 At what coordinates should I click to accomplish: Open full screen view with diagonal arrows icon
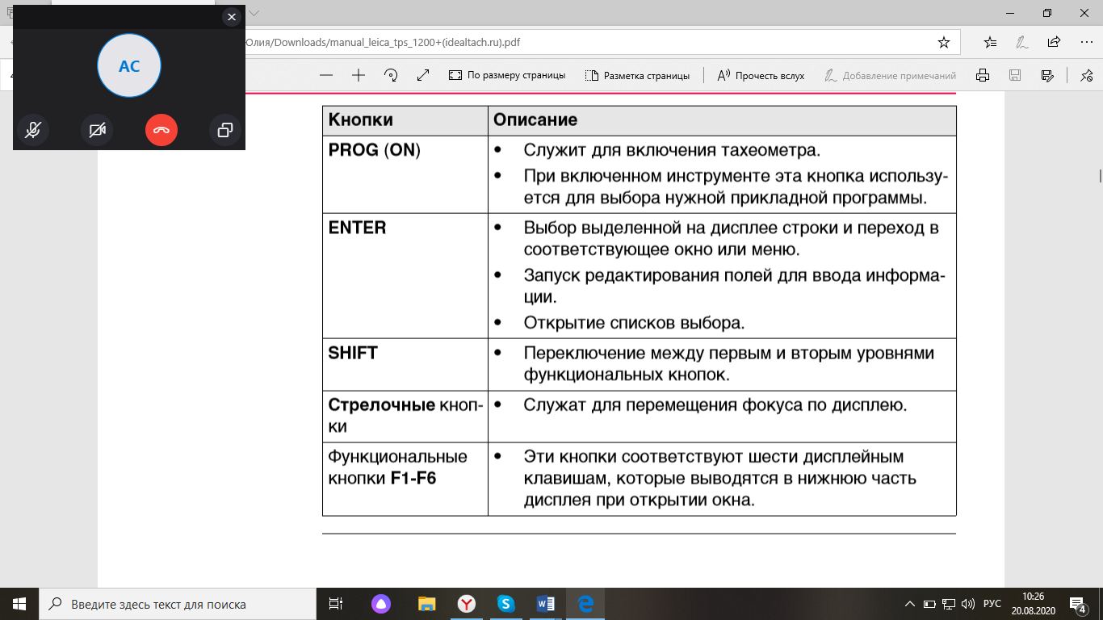pos(423,75)
